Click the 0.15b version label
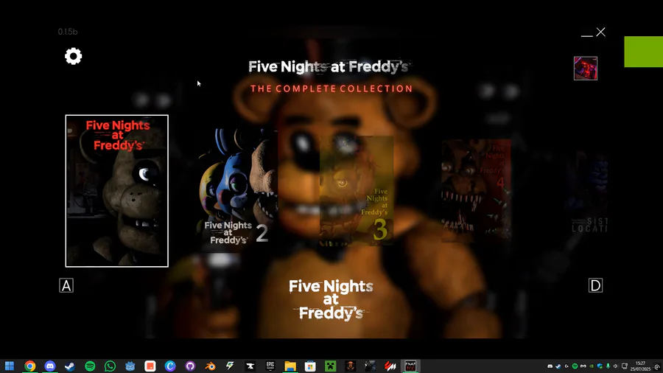 pyautogui.click(x=68, y=32)
